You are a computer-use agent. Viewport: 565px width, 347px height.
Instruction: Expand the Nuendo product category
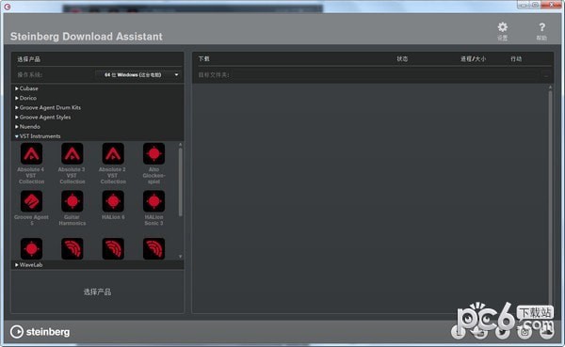pos(27,127)
